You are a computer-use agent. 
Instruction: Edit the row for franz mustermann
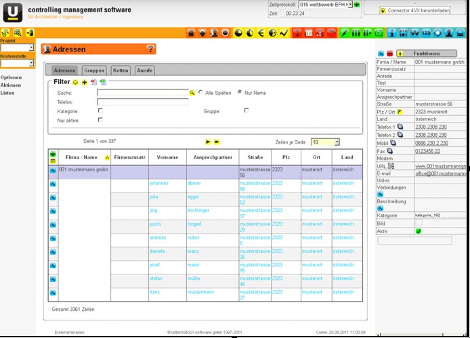[53, 293]
